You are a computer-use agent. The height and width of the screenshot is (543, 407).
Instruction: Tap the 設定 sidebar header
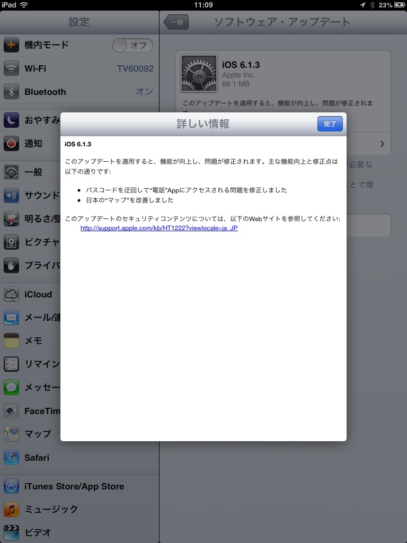[79, 22]
